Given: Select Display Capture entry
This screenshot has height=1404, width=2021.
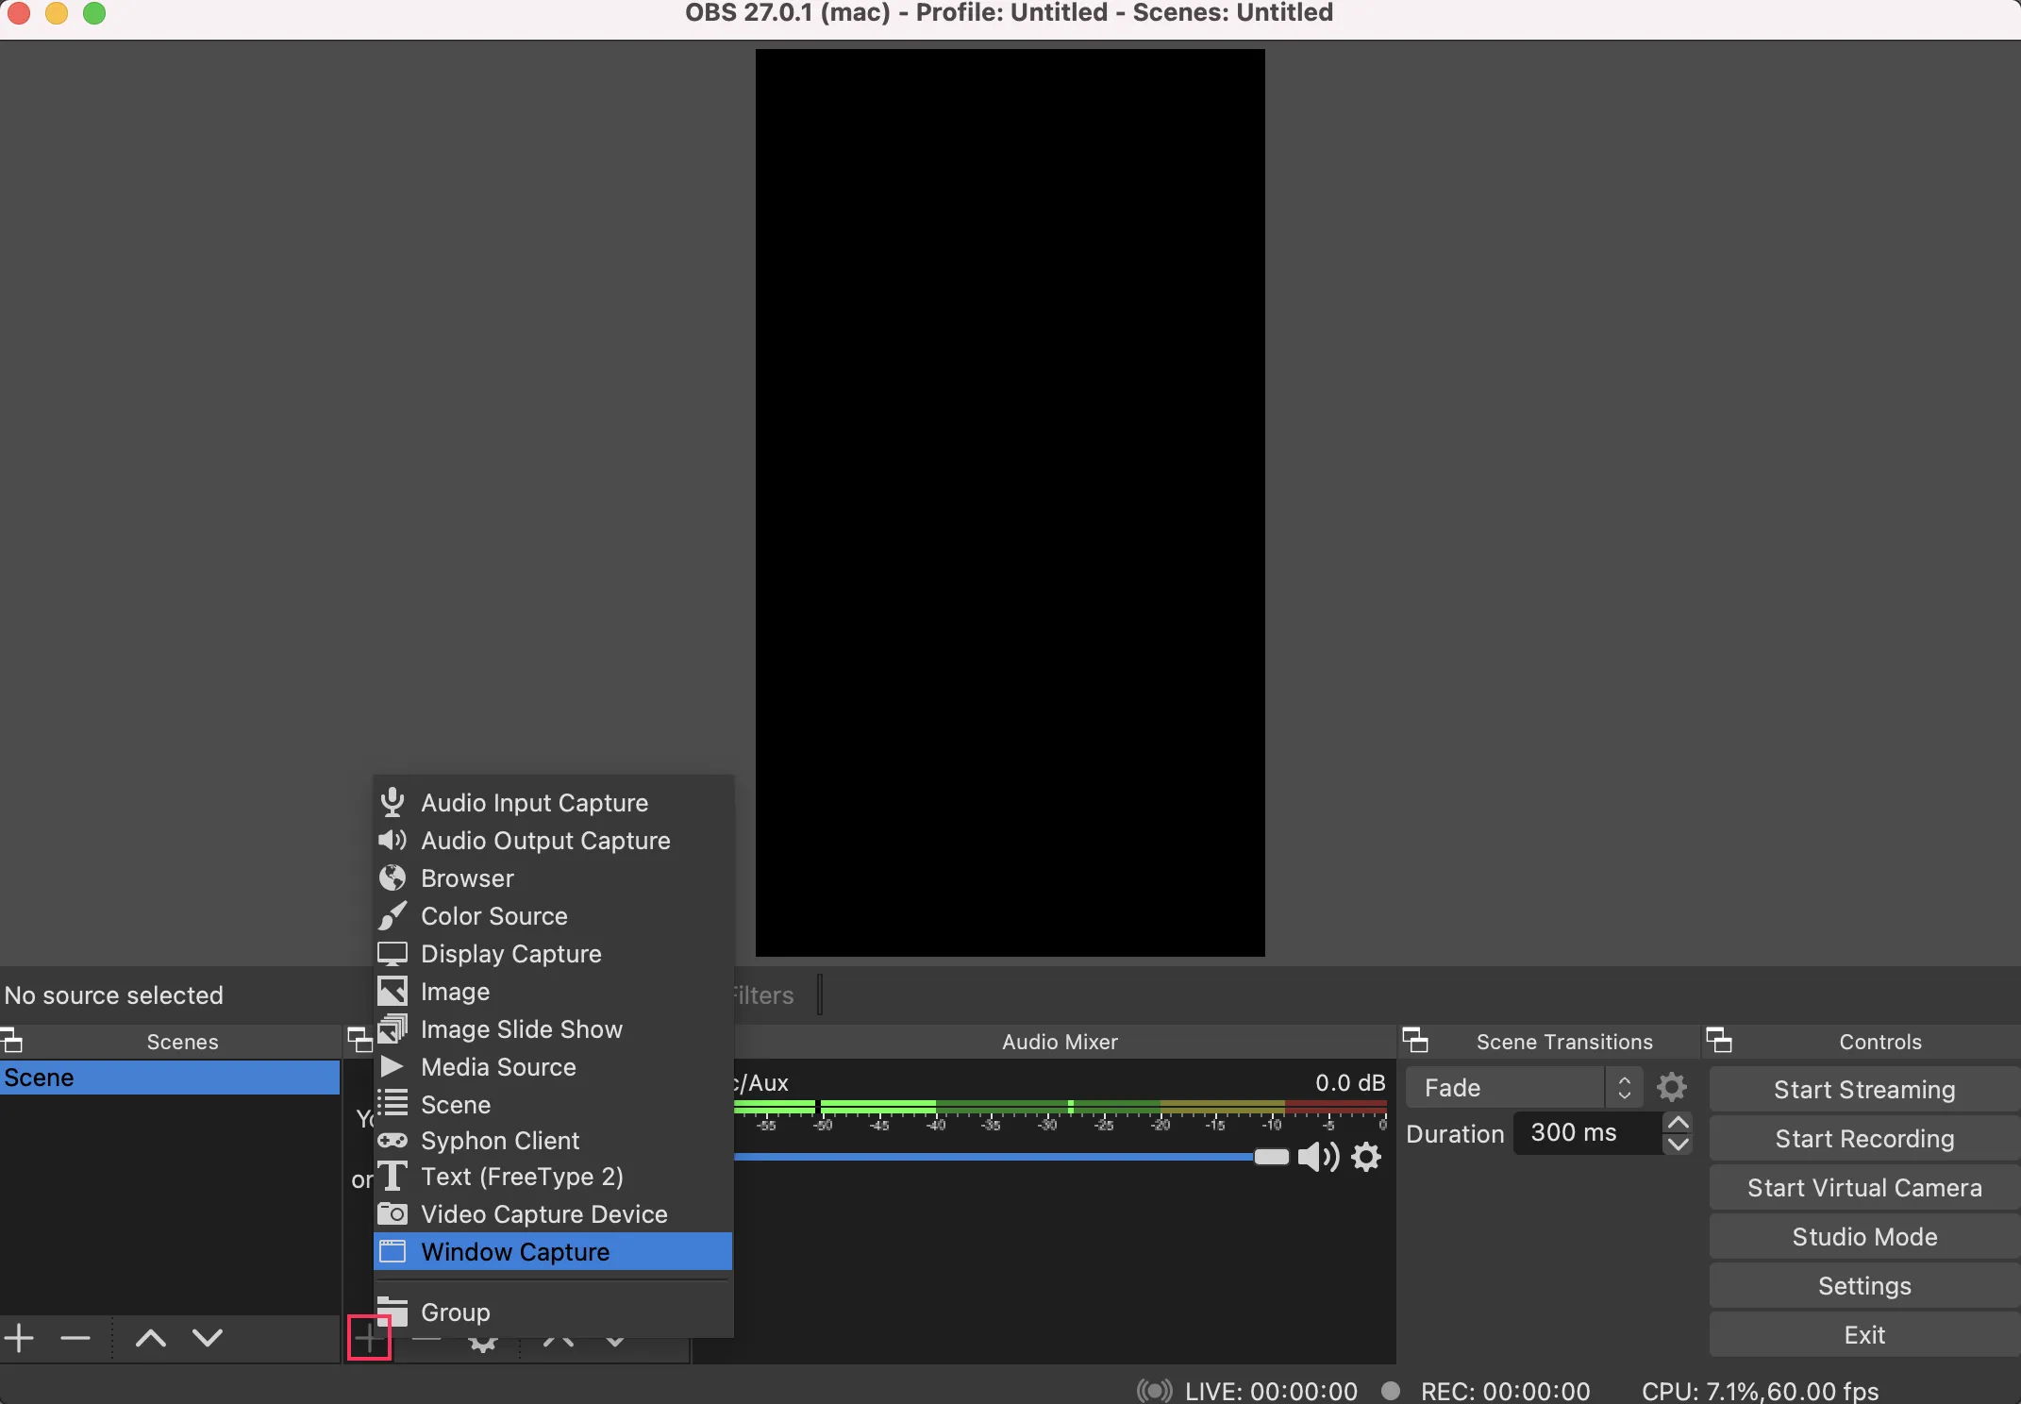Looking at the screenshot, I should click(x=553, y=954).
